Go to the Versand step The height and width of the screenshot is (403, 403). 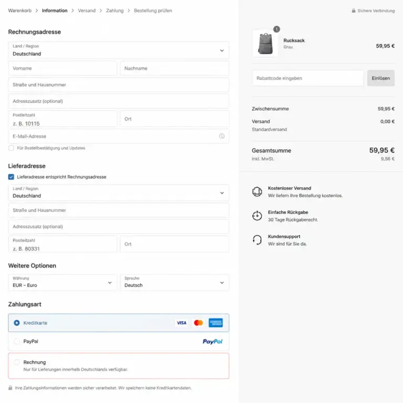(x=87, y=10)
